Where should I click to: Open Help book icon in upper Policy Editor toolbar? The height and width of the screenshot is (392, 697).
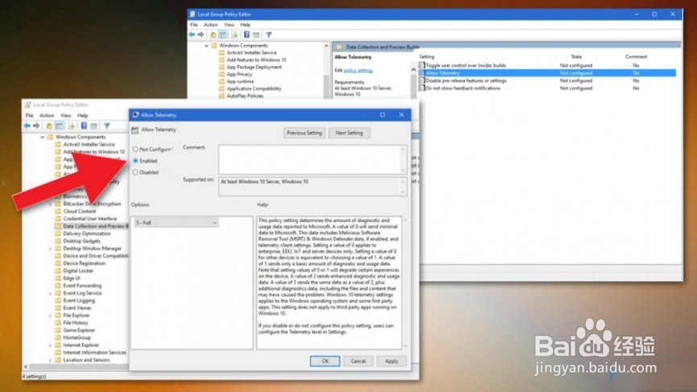[247, 35]
